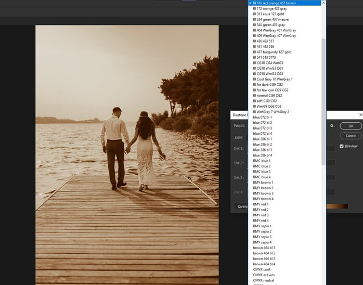Toggle the Preview checkbox
This screenshot has width=363, height=285.
(x=342, y=146)
